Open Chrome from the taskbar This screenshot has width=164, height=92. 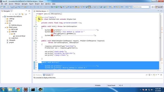click(18, 90)
